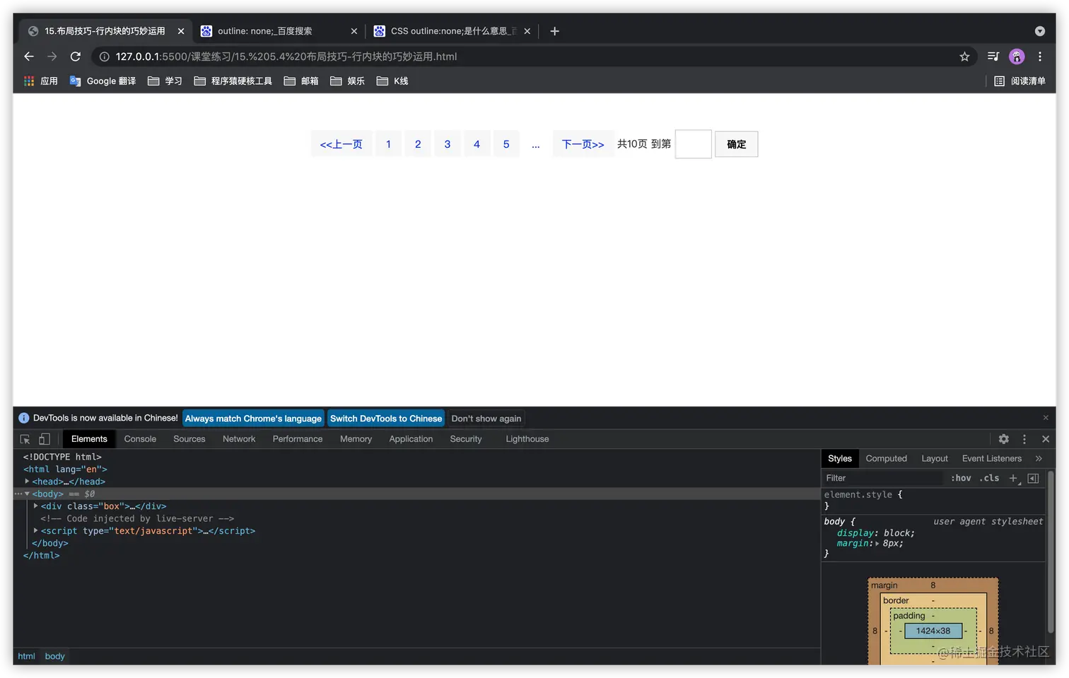Click the browser forward arrow
This screenshot has height=678, width=1069.
click(52, 57)
